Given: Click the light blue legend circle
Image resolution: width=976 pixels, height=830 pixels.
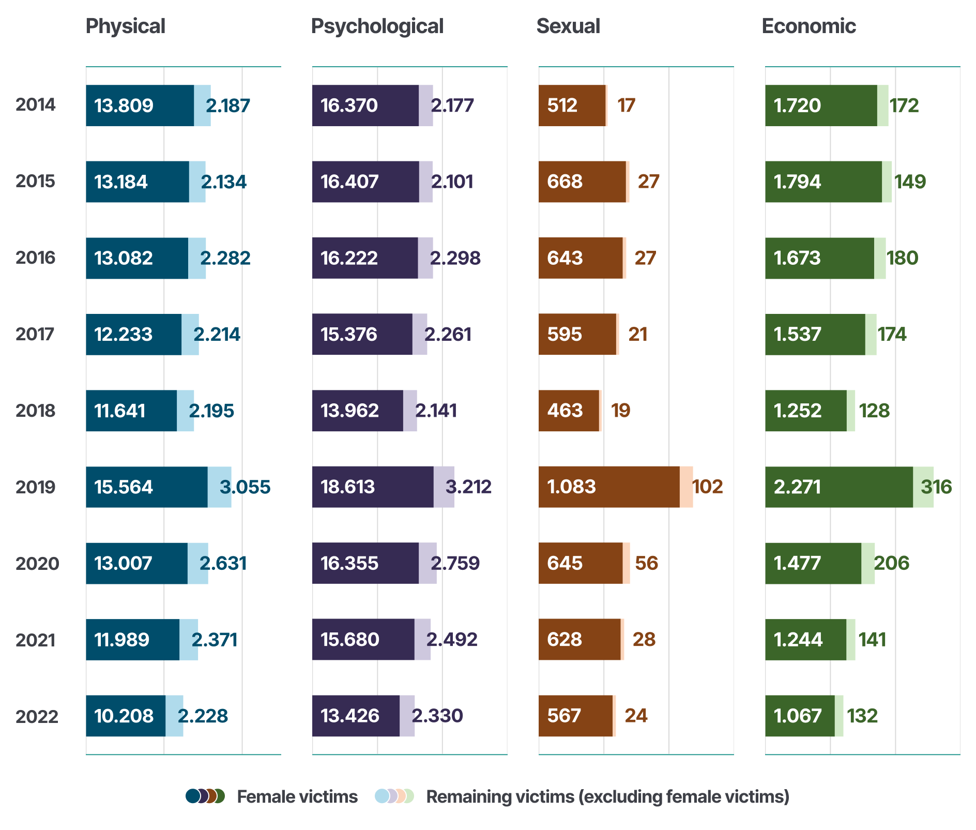Looking at the screenshot, I should [382, 796].
